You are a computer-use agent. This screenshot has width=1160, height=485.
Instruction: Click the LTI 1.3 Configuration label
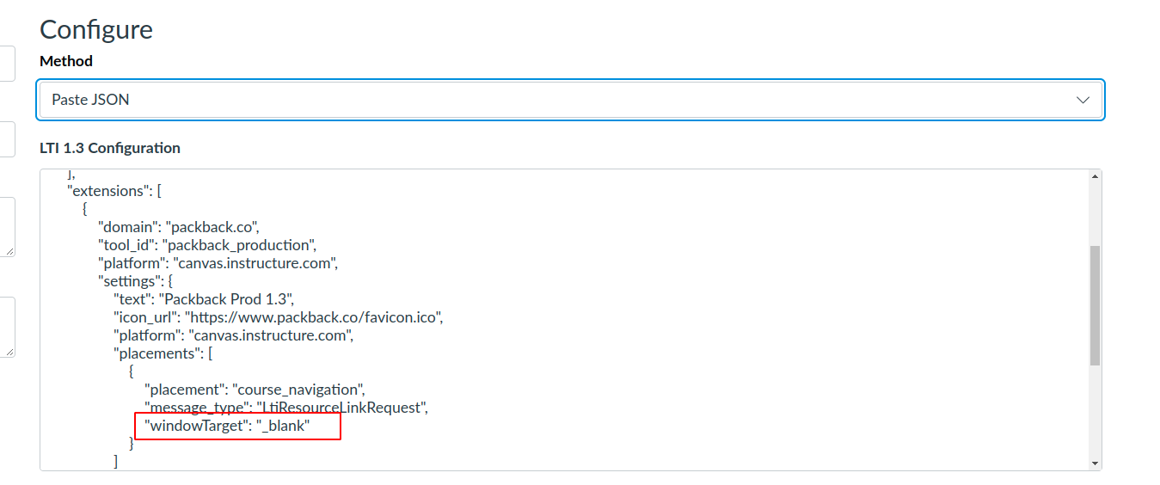(110, 148)
